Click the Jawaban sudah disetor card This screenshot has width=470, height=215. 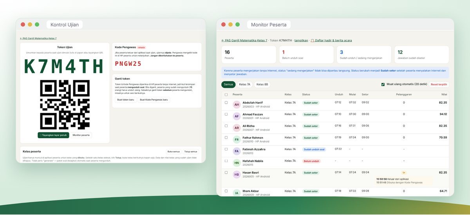422,54
